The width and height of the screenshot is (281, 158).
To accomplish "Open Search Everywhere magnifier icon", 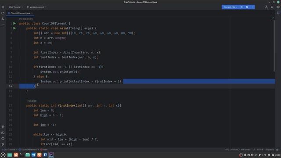I will click(x=272, y=7).
